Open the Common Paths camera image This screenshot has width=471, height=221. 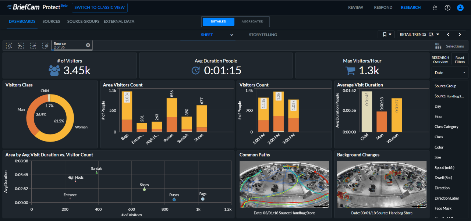click(284, 184)
